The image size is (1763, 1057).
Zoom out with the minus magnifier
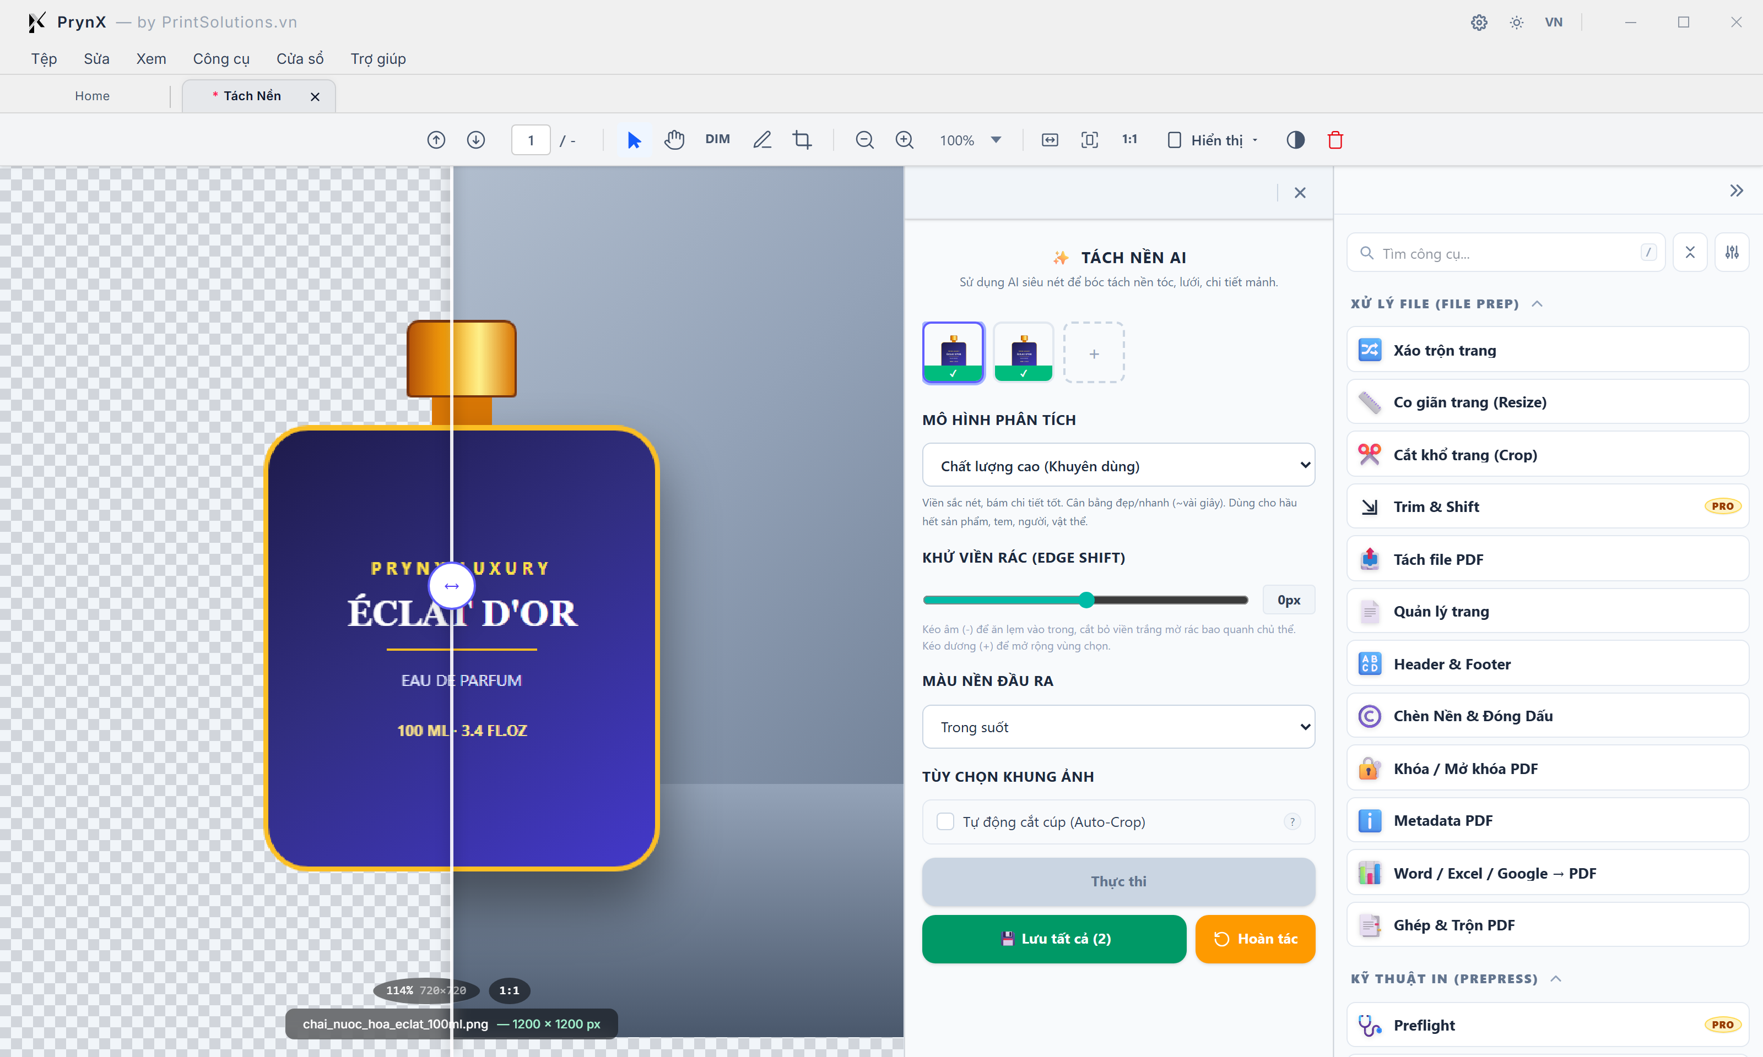[x=864, y=140]
